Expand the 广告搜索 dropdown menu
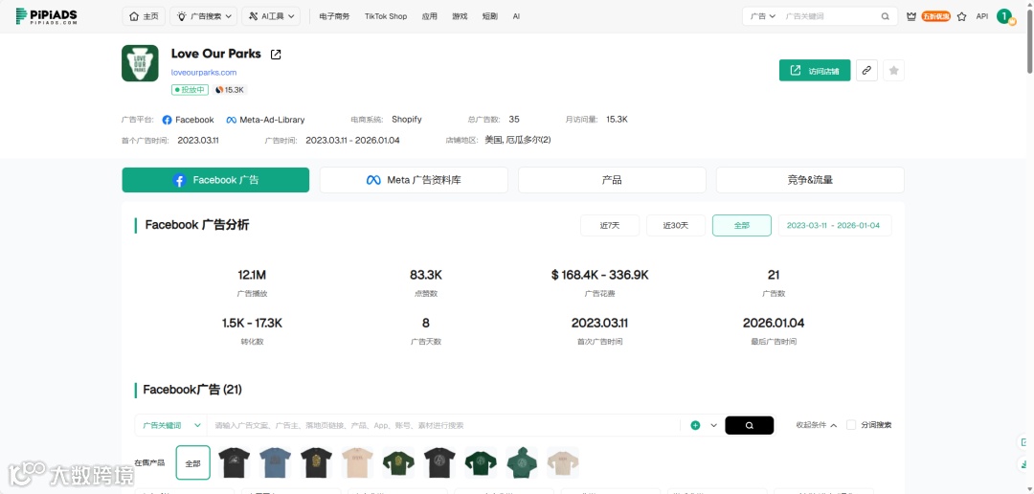The image size is (1034, 494). point(203,16)
